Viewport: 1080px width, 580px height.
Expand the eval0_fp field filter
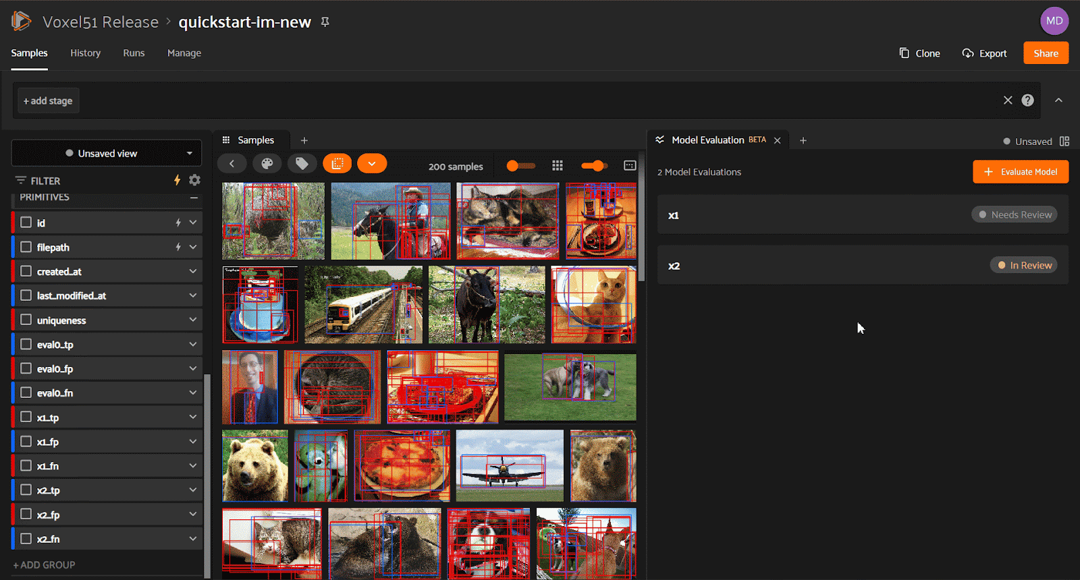193,368
